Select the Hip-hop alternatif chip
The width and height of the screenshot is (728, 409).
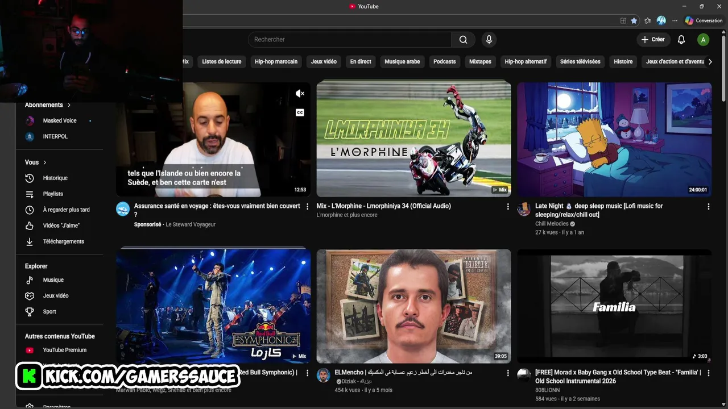tap(526, 61)
